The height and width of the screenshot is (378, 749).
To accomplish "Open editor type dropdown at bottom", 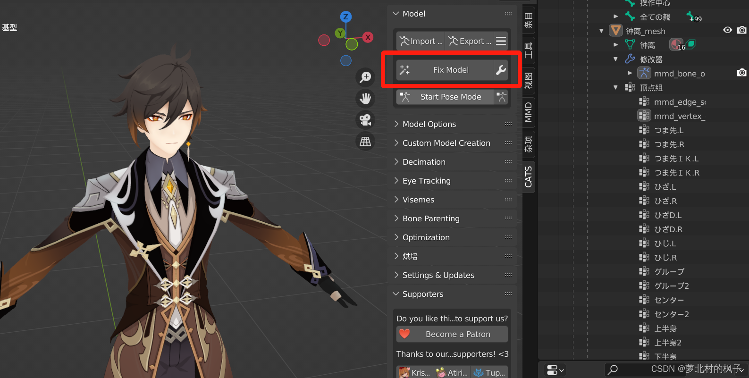I will coord(555,370).
